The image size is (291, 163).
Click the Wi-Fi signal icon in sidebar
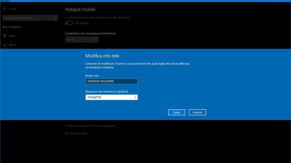pyautogui.click(x=5, y=45)
